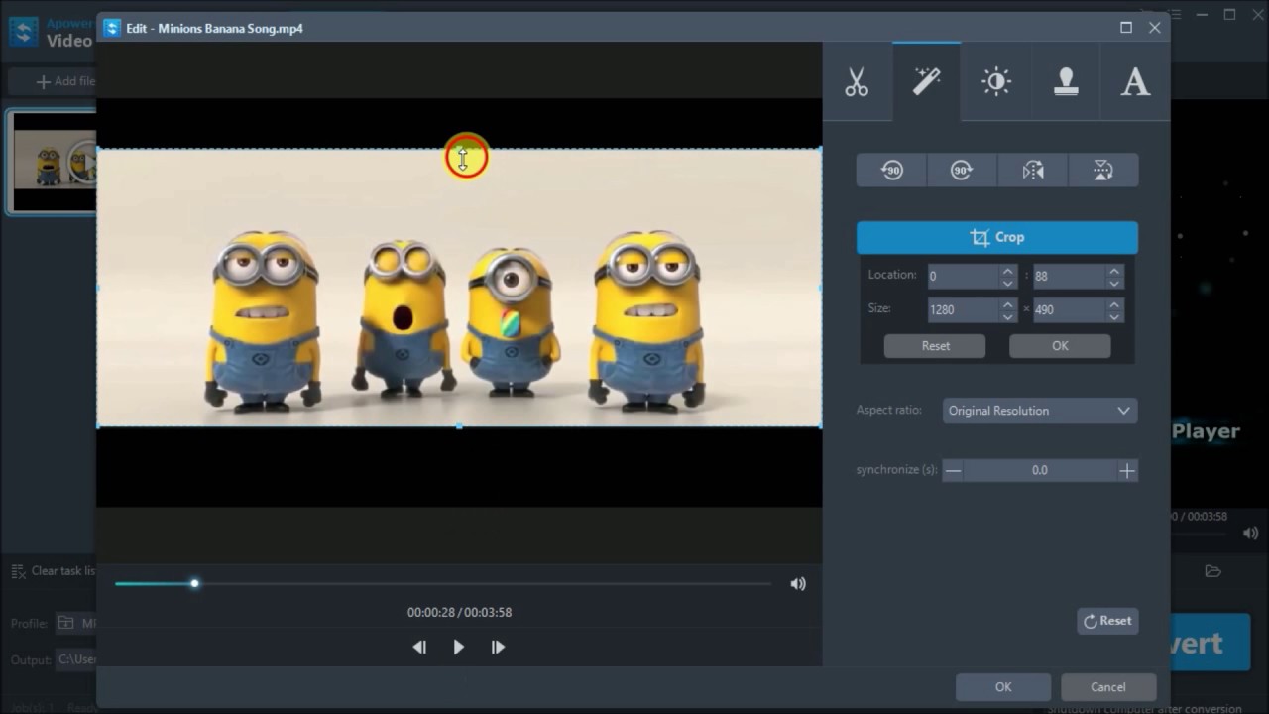This screenshot has width=1269, height=714.
Task: Decrease the Location Y value
Action: tap(1114, 283)
